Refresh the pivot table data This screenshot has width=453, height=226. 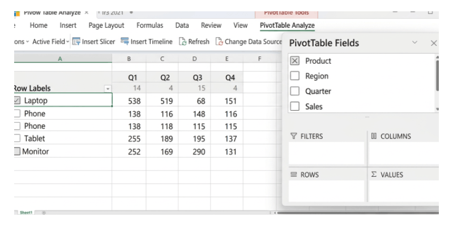194,42
